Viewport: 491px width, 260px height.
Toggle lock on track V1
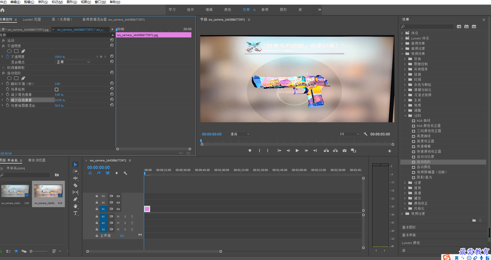(x=97, y=209)
